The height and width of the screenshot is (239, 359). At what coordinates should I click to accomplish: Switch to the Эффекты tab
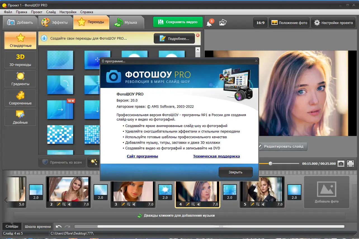pos(55,22)
